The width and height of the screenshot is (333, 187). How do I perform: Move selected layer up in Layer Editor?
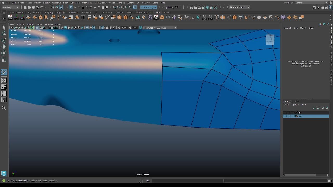point(314,108)
